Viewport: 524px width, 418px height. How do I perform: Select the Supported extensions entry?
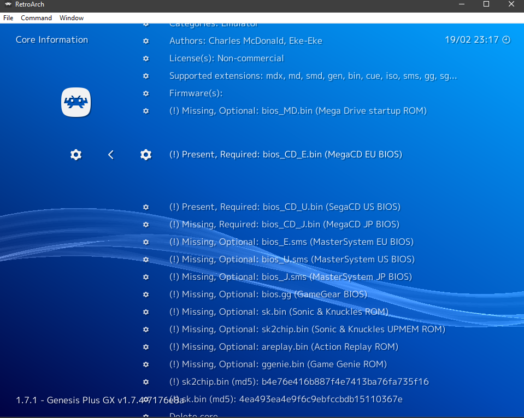pyautogui.click(x=313, y=76)
